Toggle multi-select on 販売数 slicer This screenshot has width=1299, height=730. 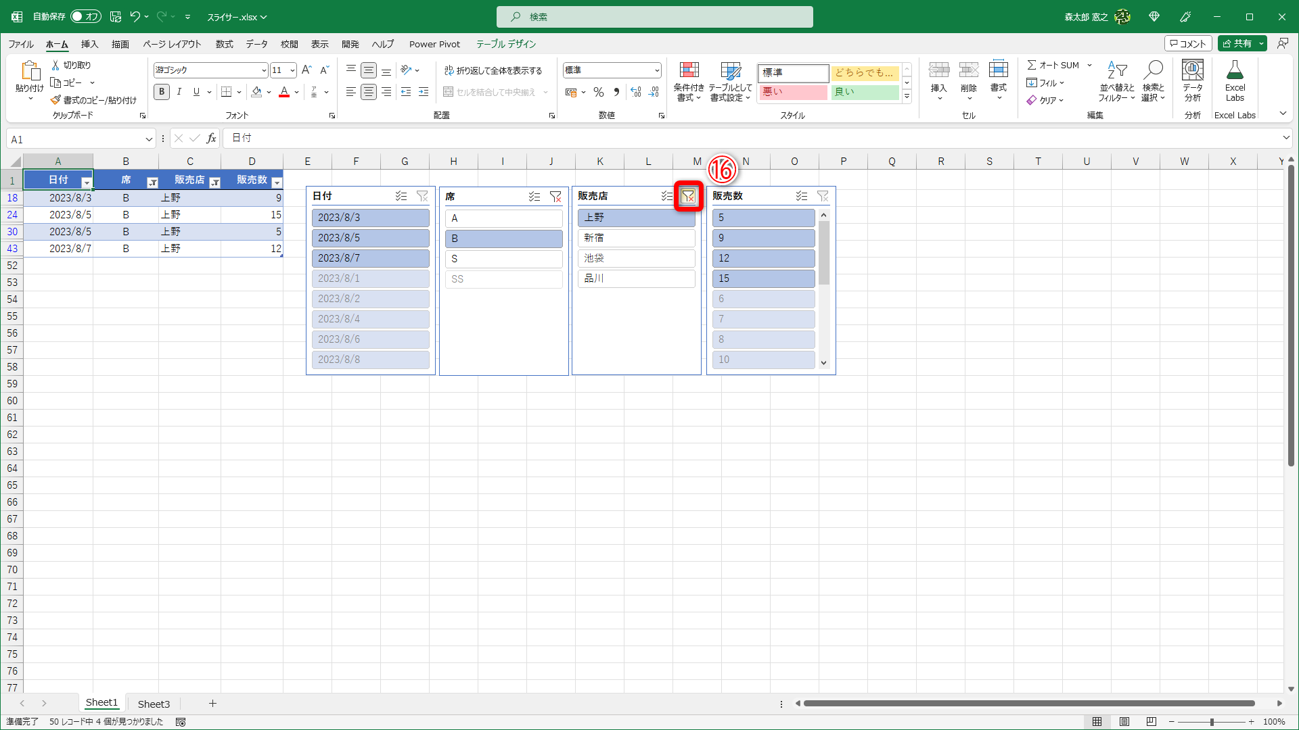(x=802, y=196)
